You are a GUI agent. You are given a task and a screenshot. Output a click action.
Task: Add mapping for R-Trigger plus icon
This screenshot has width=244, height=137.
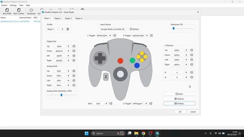coord(147,35)
